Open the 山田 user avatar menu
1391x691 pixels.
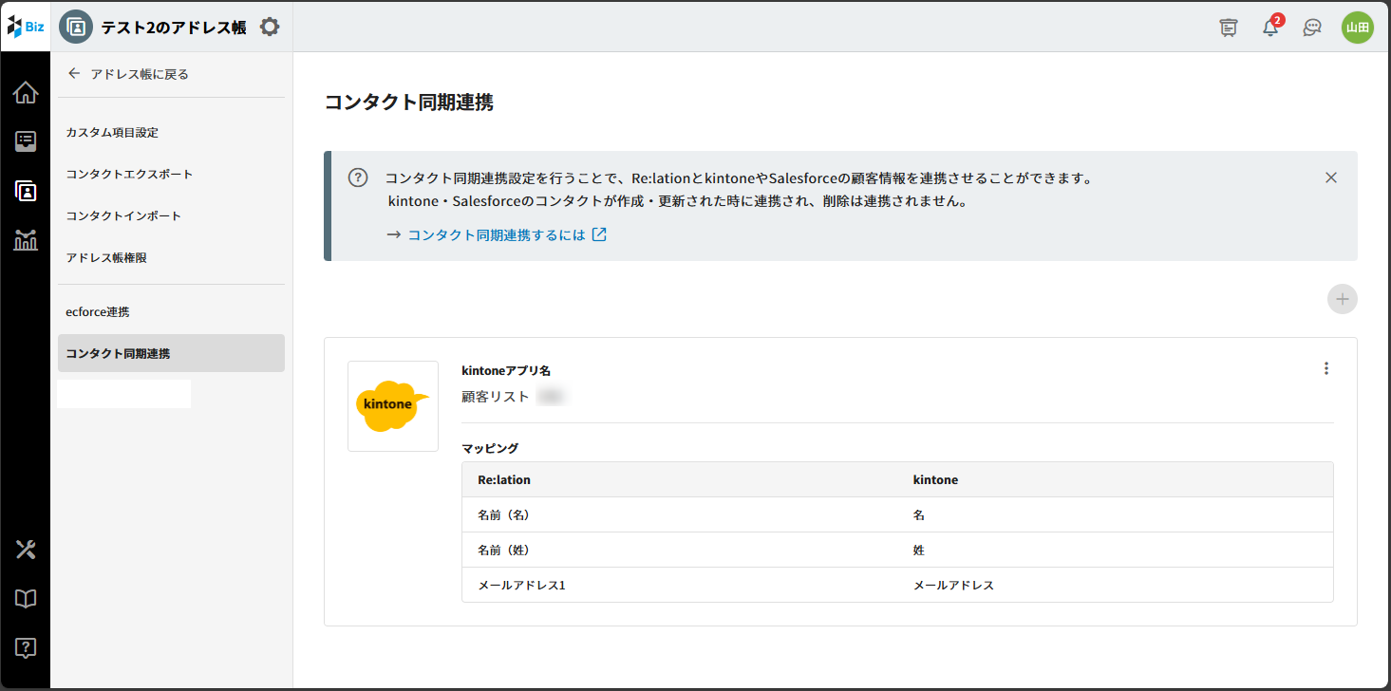pos(1357,28)
